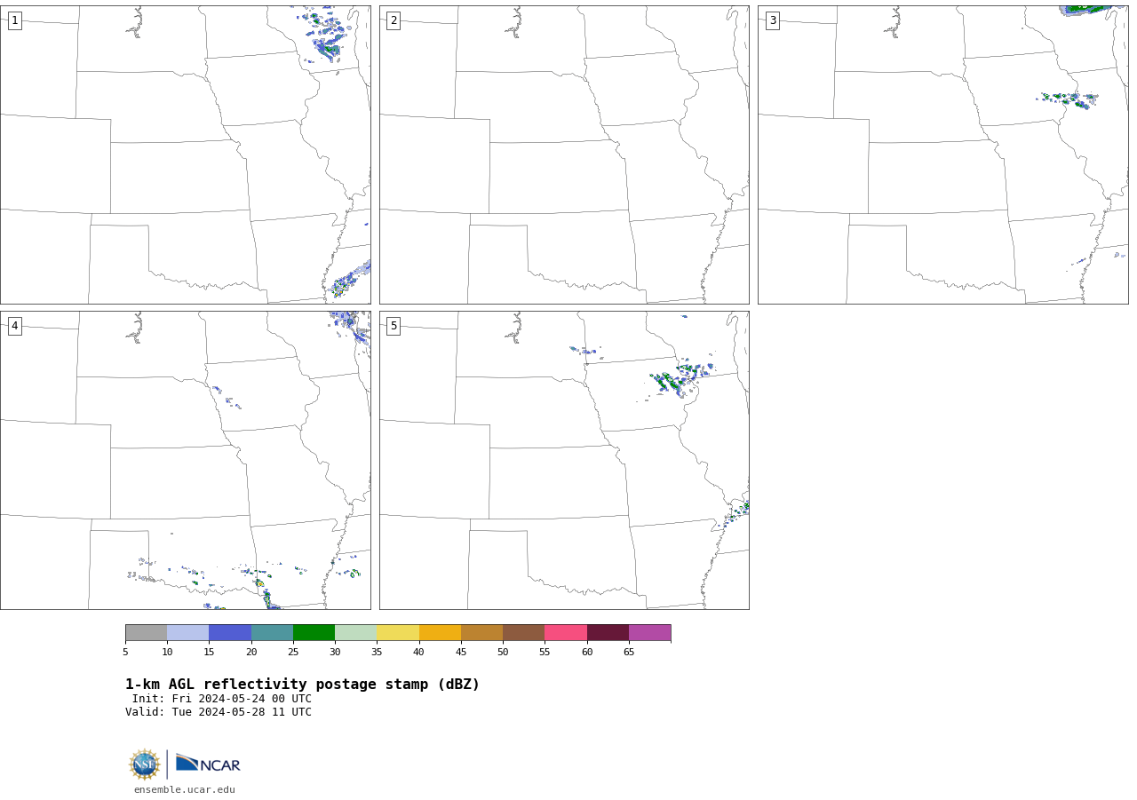Click the purple 65+ dBZ swatch
The image size is (1137, 800).
coord(650,632)
